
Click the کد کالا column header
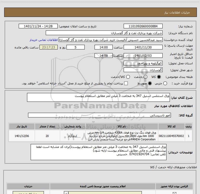pyautogui.click(x=171, y=126)
